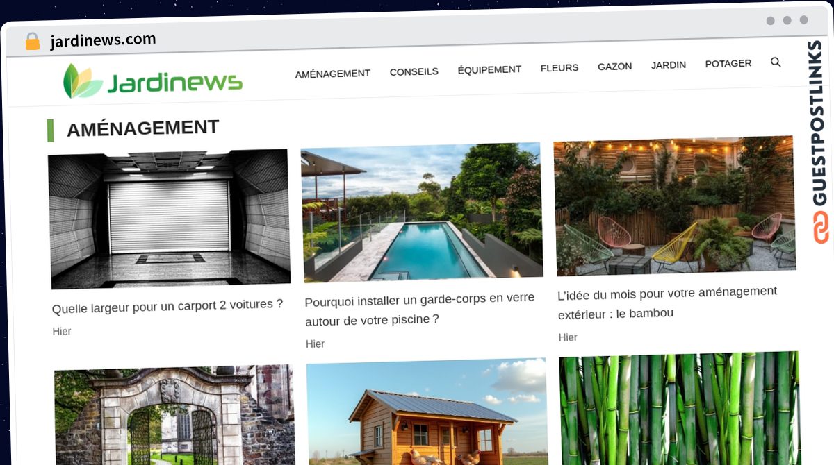834x465 pixels.
Task: Read the glass guardrail pool article
Action: pos(420,309)
